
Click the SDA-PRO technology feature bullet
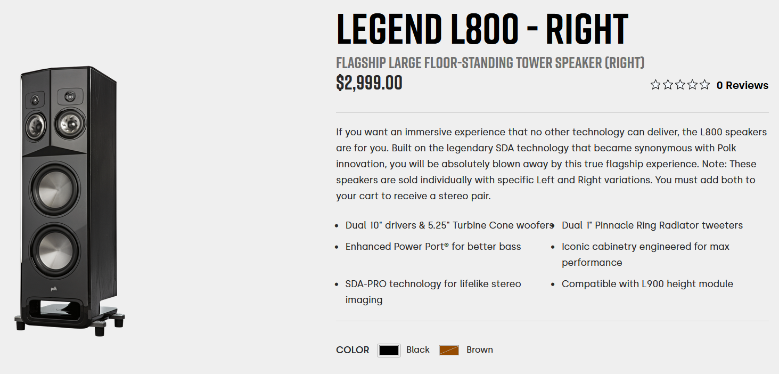pyautogui.click(x=433, y=292)
